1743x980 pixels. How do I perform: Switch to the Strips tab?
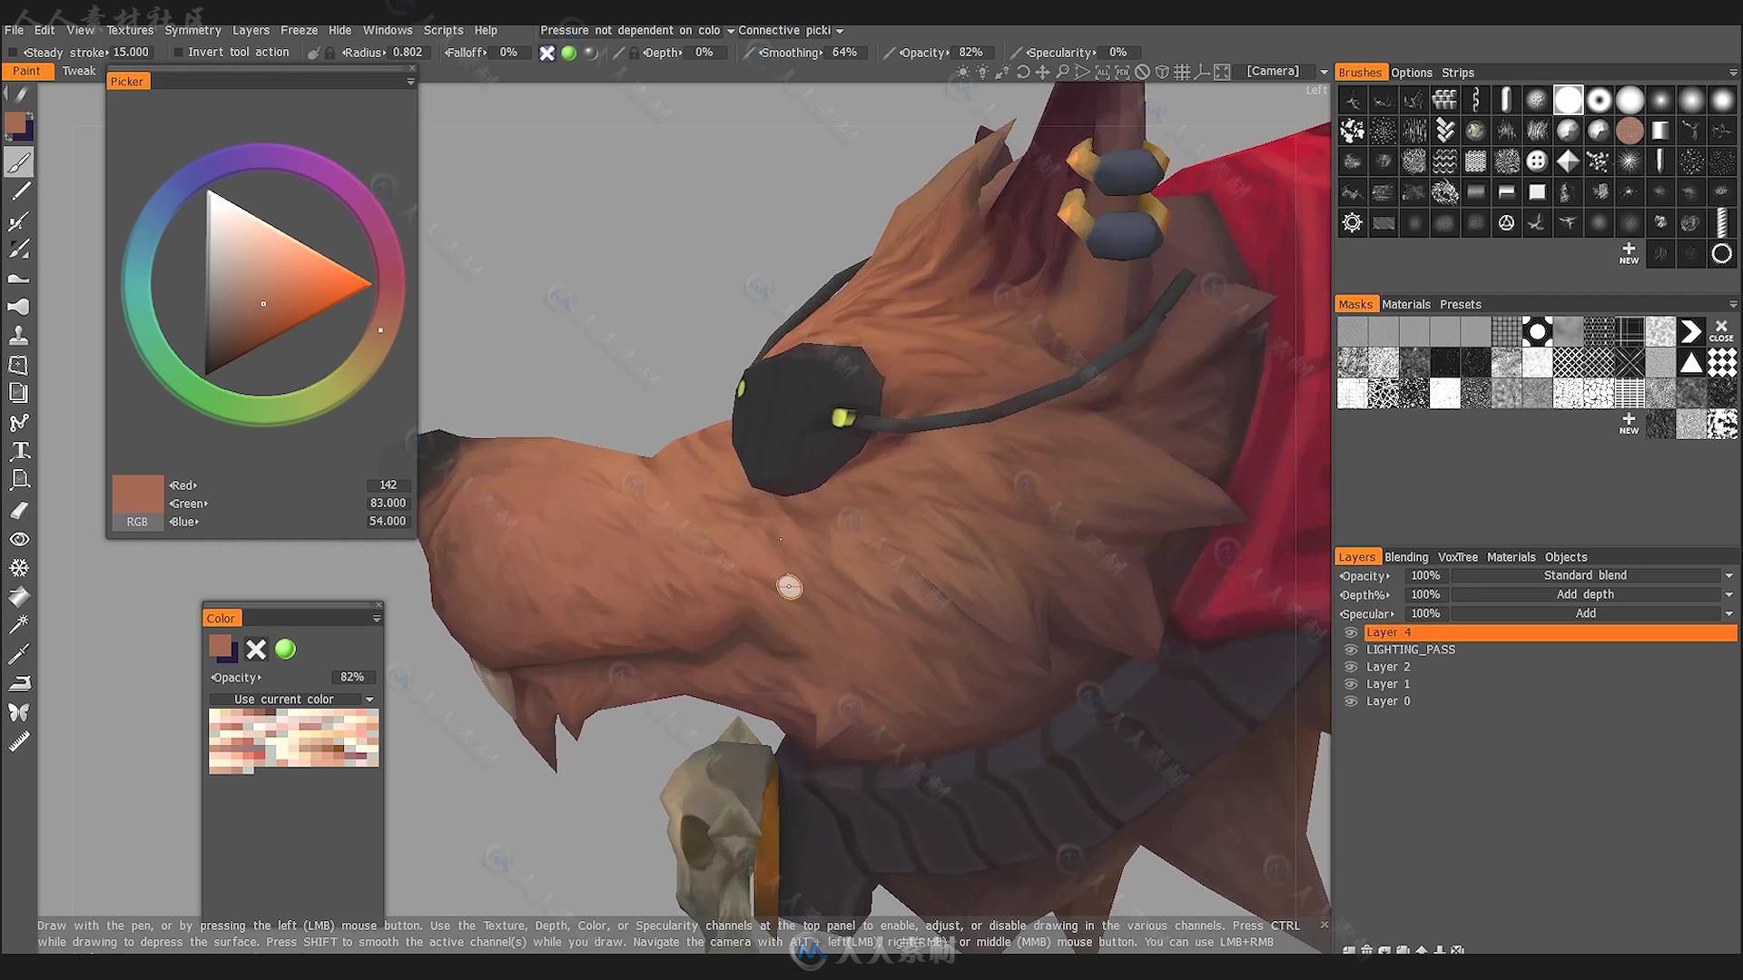(1457, 73)
